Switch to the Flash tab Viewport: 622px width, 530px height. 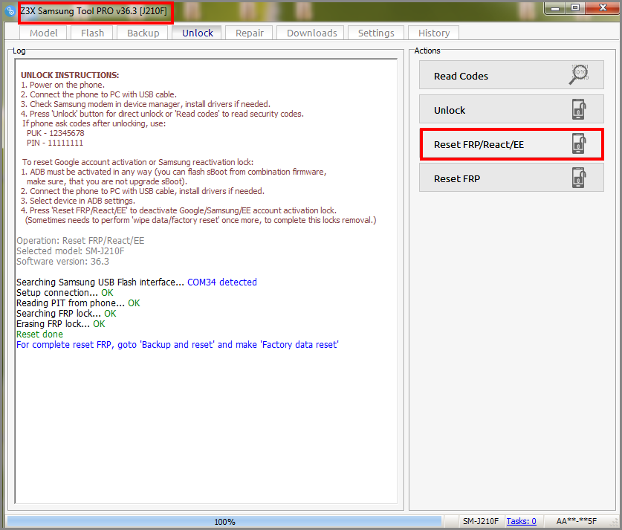pos(92,33)
